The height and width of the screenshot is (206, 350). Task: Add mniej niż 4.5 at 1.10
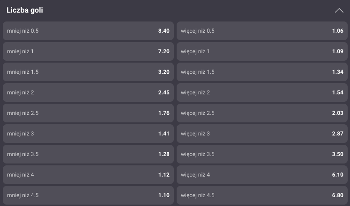[x=88, y=195]
